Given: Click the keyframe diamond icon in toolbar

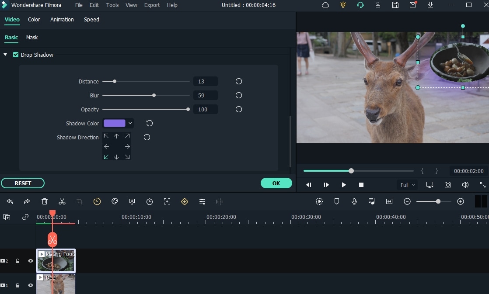Looking at the screenshot, I should pyautogui.click(x=185, y=201).
